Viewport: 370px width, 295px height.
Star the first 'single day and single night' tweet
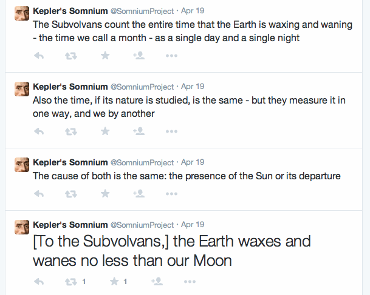[105, 56]
